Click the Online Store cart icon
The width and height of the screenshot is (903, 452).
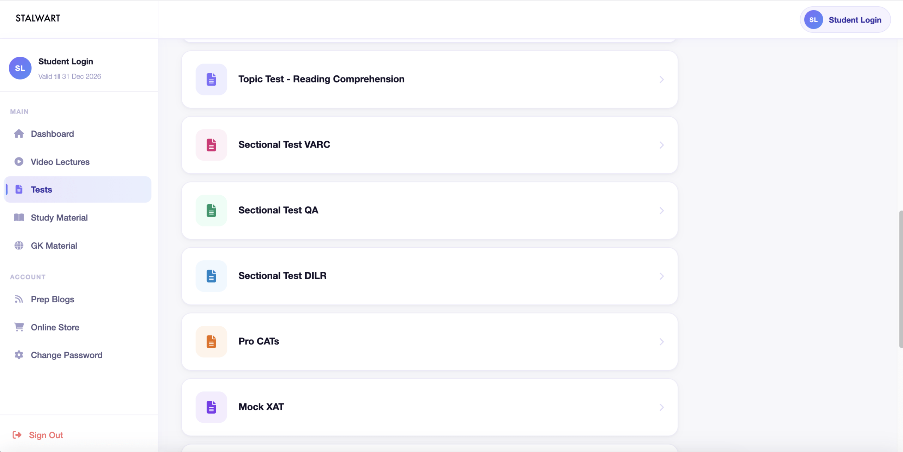(x=19, y=327)
